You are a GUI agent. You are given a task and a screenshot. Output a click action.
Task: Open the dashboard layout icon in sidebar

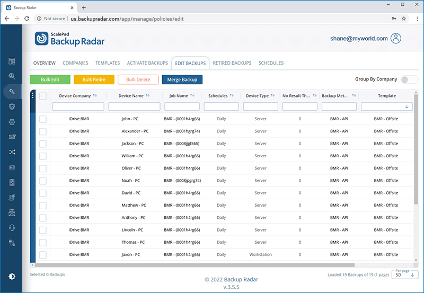12,61
